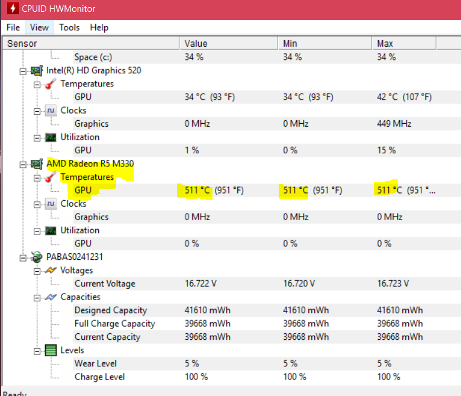Open the View menu
Image resolution: width=461 pixels, height=396 pixels.
click(39, 27)
